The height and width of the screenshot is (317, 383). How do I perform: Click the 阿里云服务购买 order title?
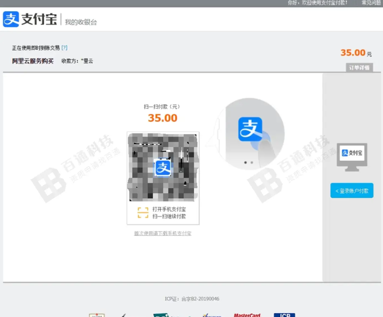point(33,61)
